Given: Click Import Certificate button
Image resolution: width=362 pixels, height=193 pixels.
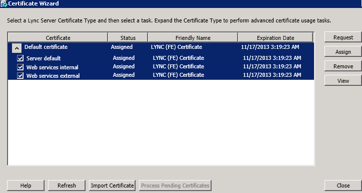Looking at the screenshot, I should tap(112, 186).
